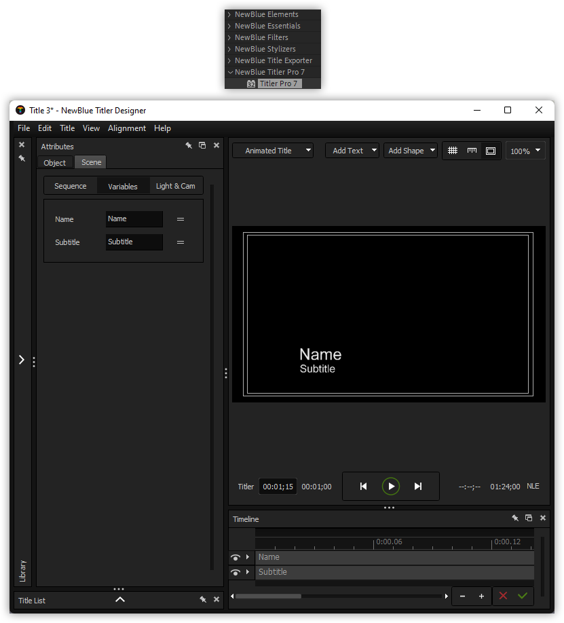This screenshot has width=564, height=623.
Task: Play the title preview
Action: click(391, 487)
